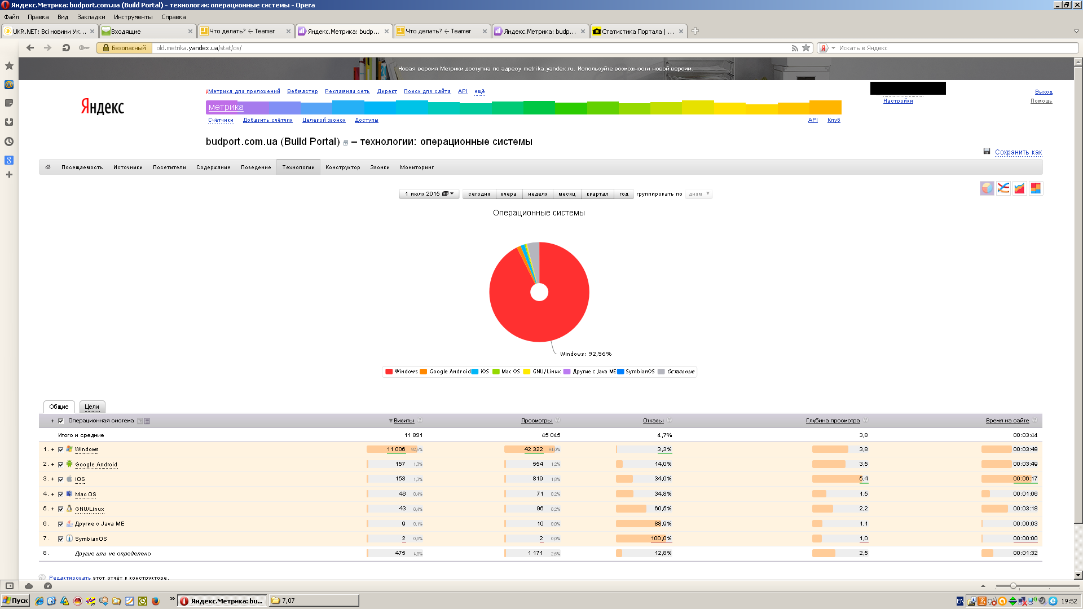
Task: Expand the GNU/Linux row plus sign
Action: (52, 509)
